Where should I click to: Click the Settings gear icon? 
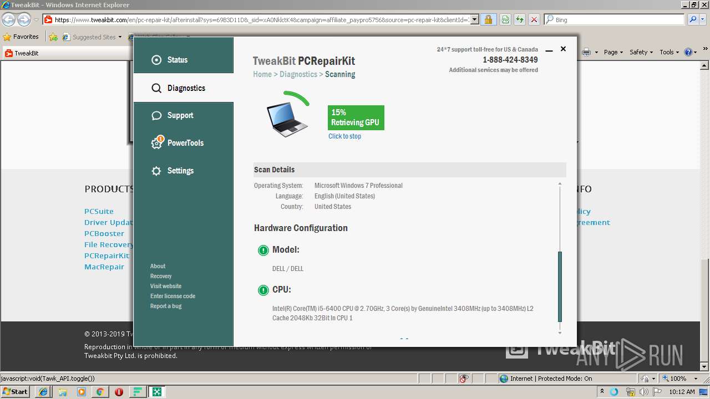point(156,171)
